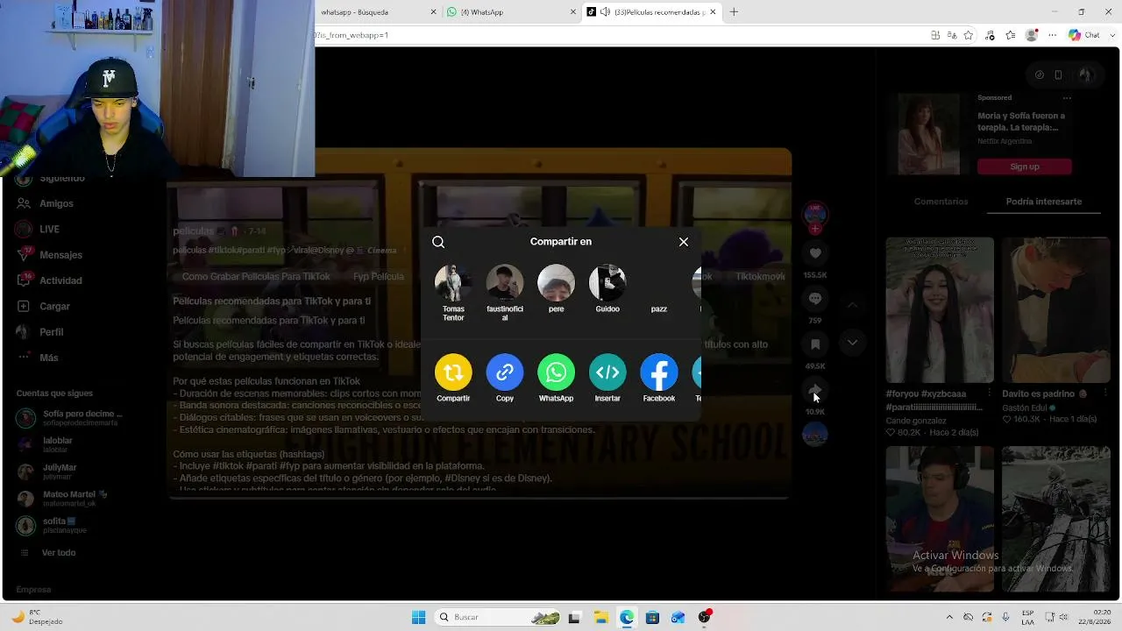Image resolution: width=1122 pixels, height=631 pixels.
Task: Go to Perfil in the sidebar
Action: pyautogui.click(x=52, y=332)
